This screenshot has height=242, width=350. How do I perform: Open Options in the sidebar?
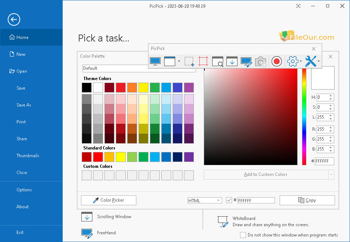[x=32, y=189]
